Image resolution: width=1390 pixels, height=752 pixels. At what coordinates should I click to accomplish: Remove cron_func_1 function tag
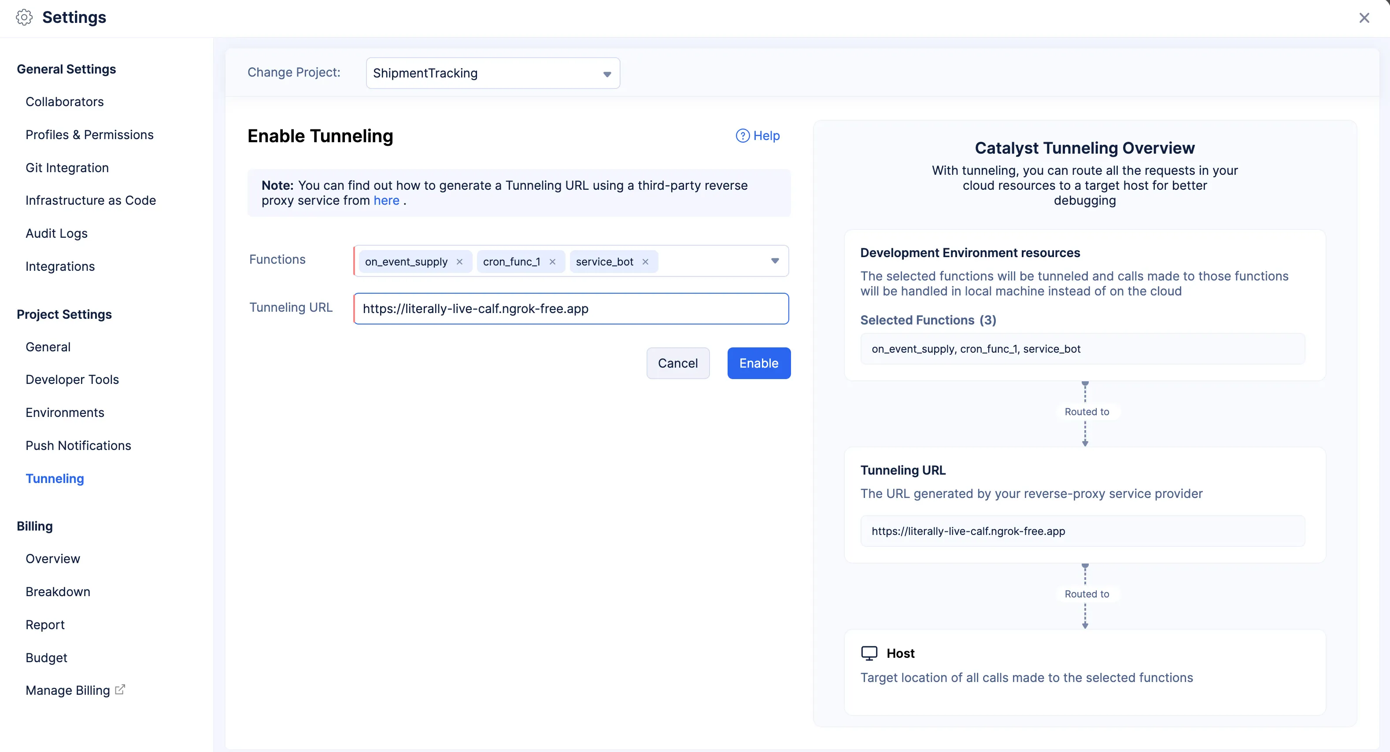[553, 262]
